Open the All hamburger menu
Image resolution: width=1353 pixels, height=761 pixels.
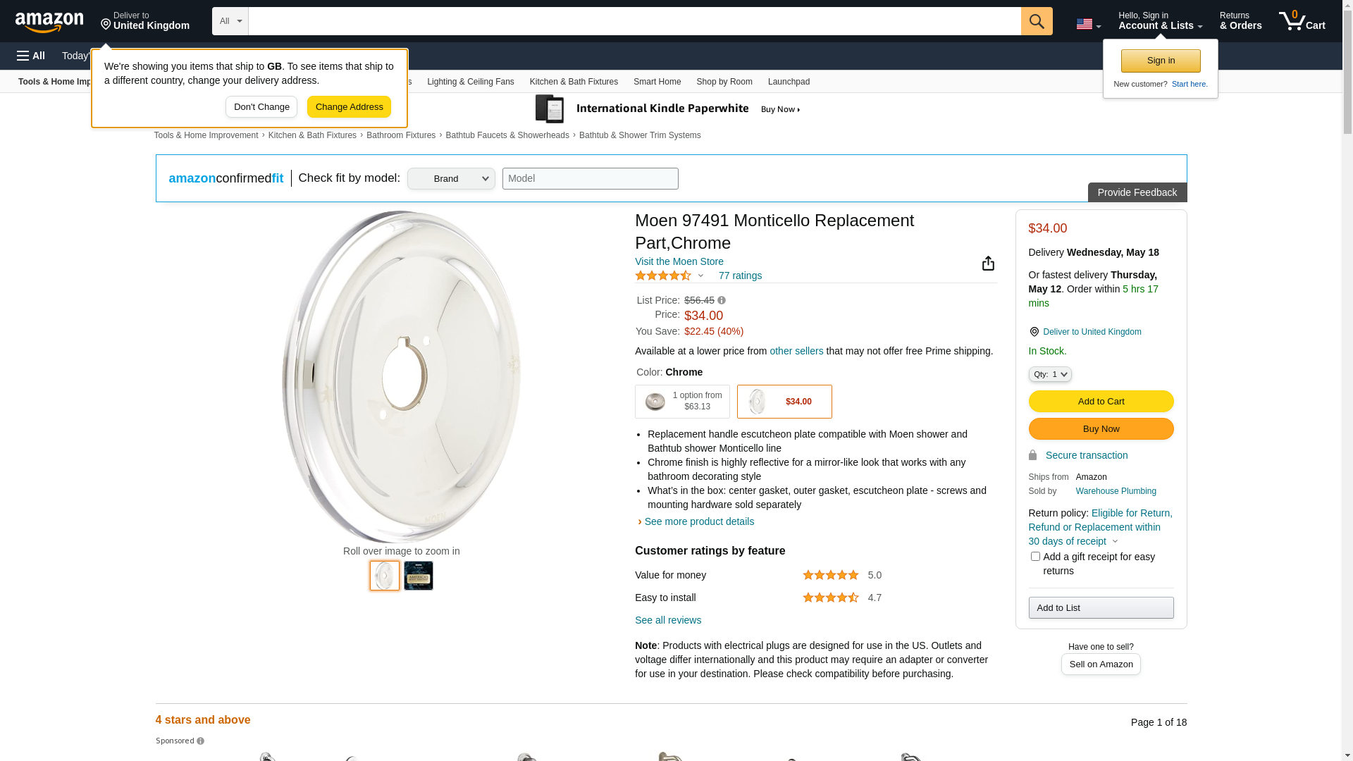click(31, 56)
